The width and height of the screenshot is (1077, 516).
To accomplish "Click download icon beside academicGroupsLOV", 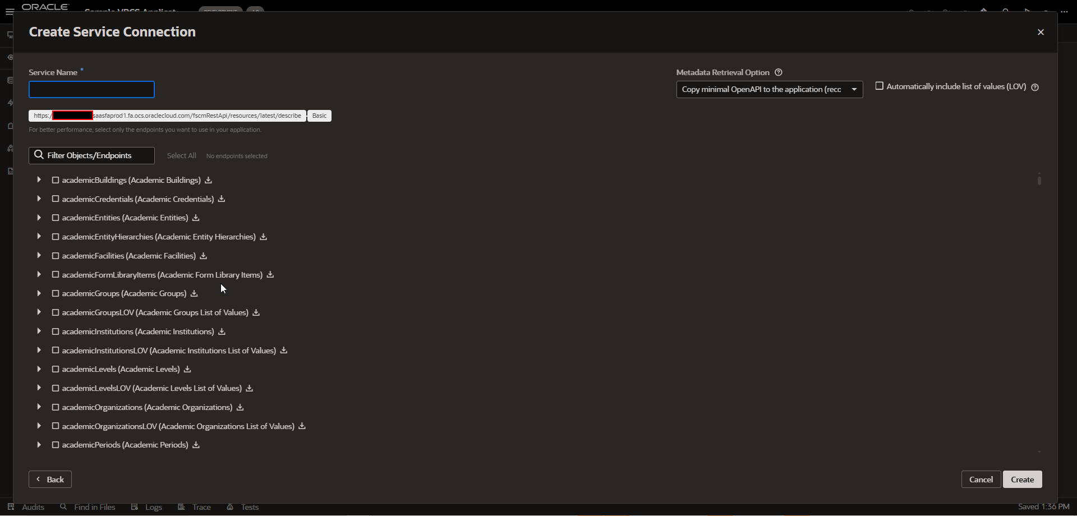I will tap(256, 312).
